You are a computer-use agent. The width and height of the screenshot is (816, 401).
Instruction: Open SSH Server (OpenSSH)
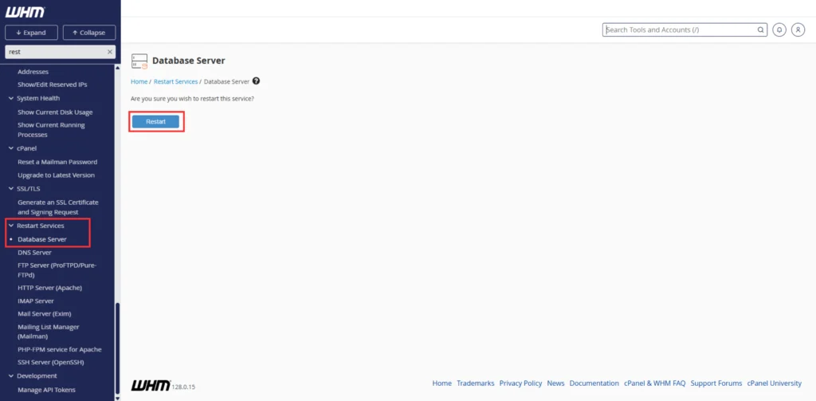point(51,363)
